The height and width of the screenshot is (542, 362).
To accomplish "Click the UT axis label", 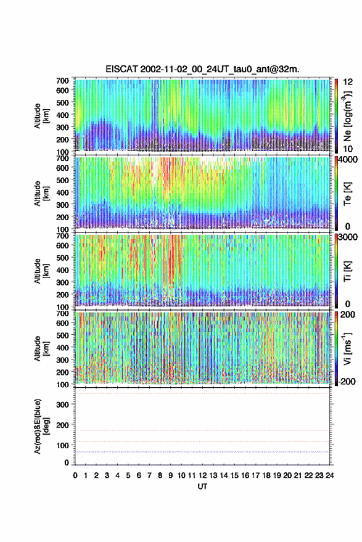I will pyautogui.click(x=202, y=487).
